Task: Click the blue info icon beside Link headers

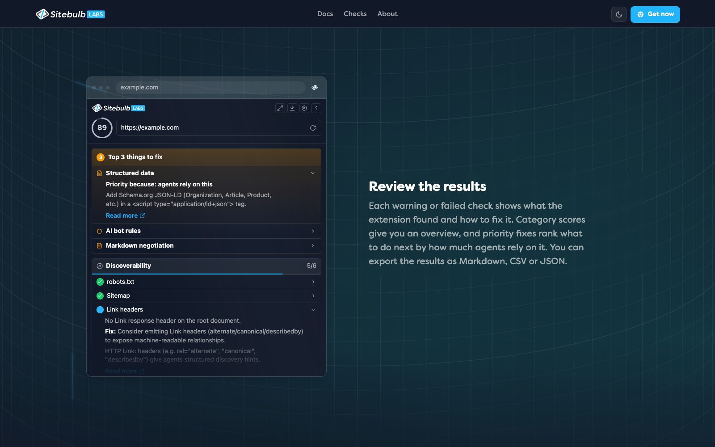Action: [x=100, y=310]
